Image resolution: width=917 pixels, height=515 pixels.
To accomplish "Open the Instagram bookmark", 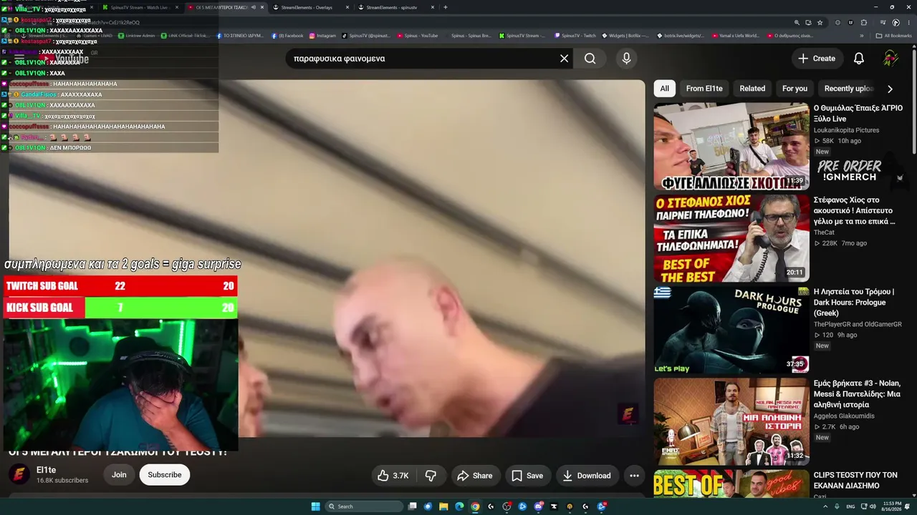I will pyautogui.click(x=322, y=36).
